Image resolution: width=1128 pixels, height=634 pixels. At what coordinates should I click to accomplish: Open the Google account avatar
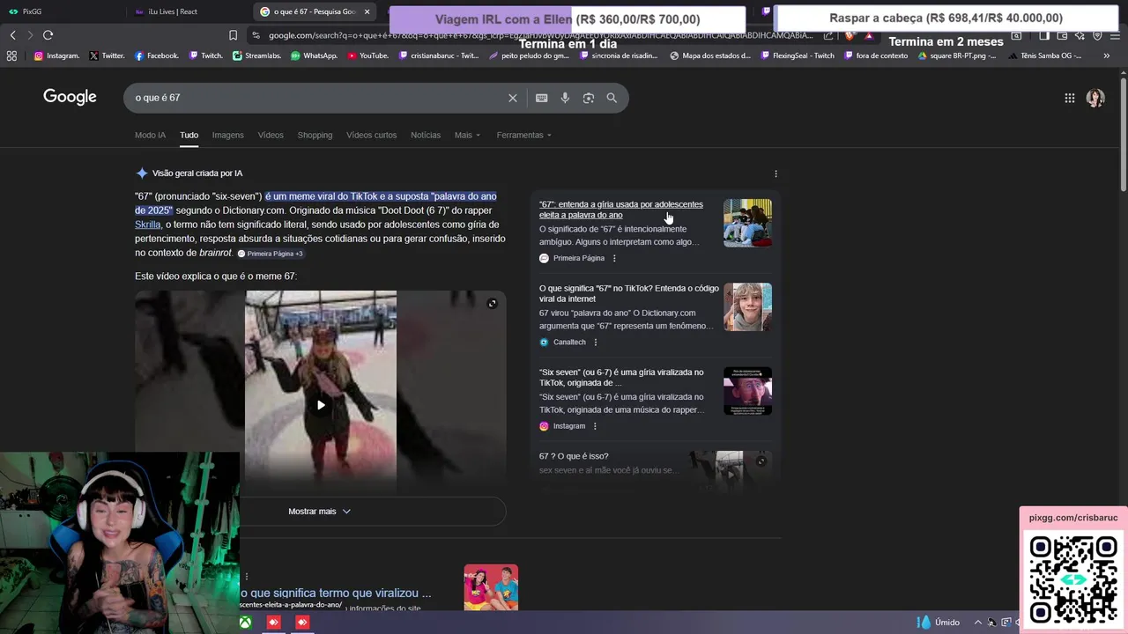[x=1095, y=99]
